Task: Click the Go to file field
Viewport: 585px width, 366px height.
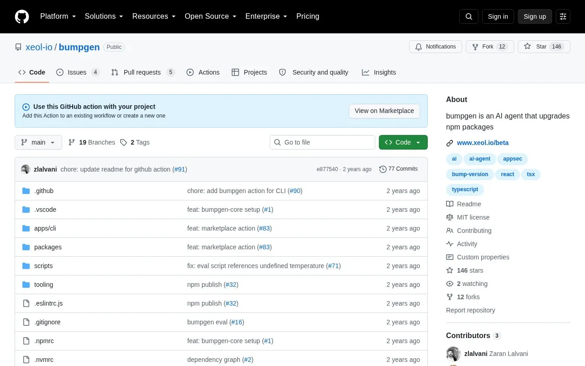Action: (x=322, y=142)
